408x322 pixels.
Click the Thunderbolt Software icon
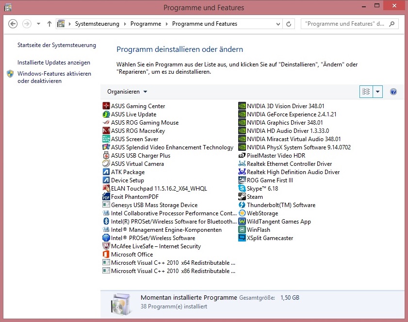pyautogui.click(x=242, y=205)
